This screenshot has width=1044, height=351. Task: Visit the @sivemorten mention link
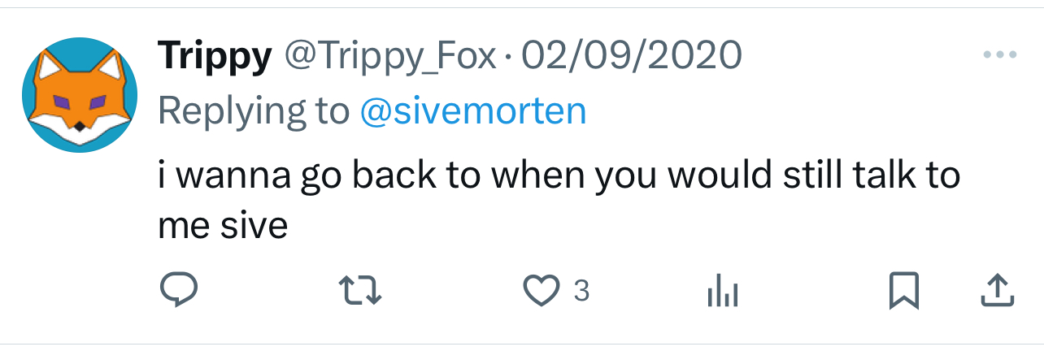pos(472,111)
